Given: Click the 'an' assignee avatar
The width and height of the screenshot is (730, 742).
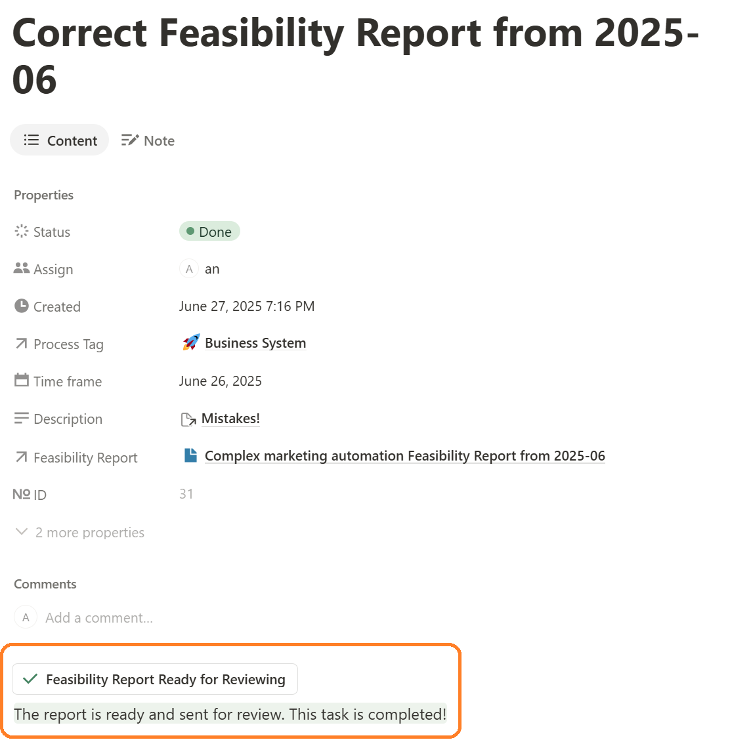Looking at the screenshot, I should tap(189, 269).
